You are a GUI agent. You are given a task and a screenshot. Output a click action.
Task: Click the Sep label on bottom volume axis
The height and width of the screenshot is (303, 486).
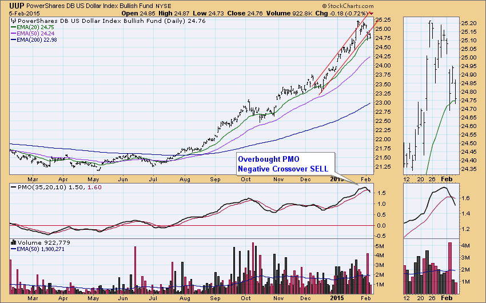tap(215, 298)
